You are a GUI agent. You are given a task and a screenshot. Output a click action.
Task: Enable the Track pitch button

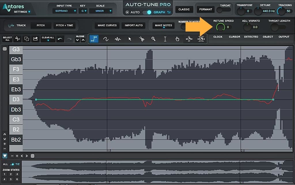(x=17, y=25)
